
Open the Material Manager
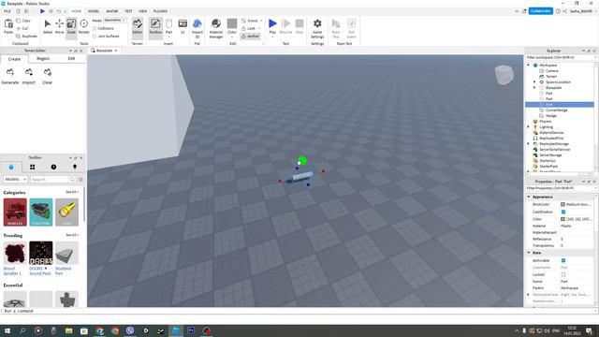tap(216, 28)
